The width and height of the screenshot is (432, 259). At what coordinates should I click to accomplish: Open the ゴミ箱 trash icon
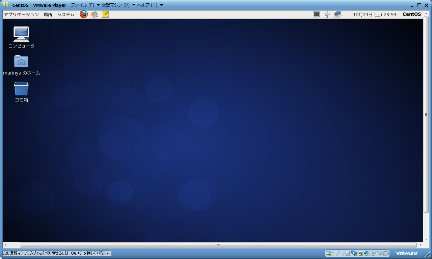[x=21, y=89]
